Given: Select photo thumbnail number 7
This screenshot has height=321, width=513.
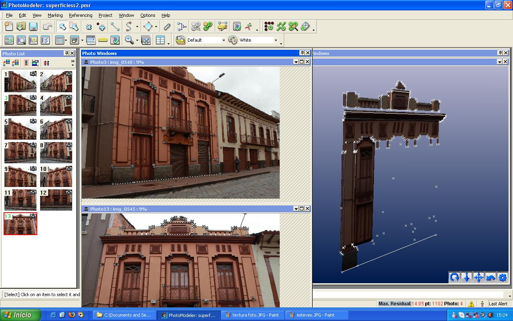Looking at the screenshot, I should (x=20, y=152).
